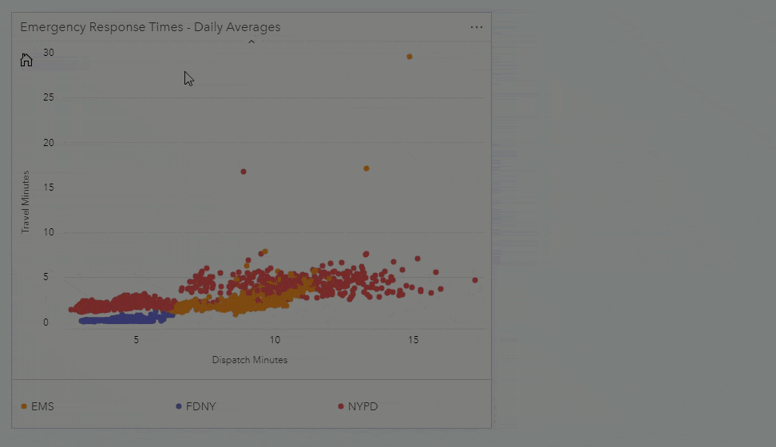Click the orange EMS legend dot
The width and height of the screenshot is (776, 447).
[24, 406]
